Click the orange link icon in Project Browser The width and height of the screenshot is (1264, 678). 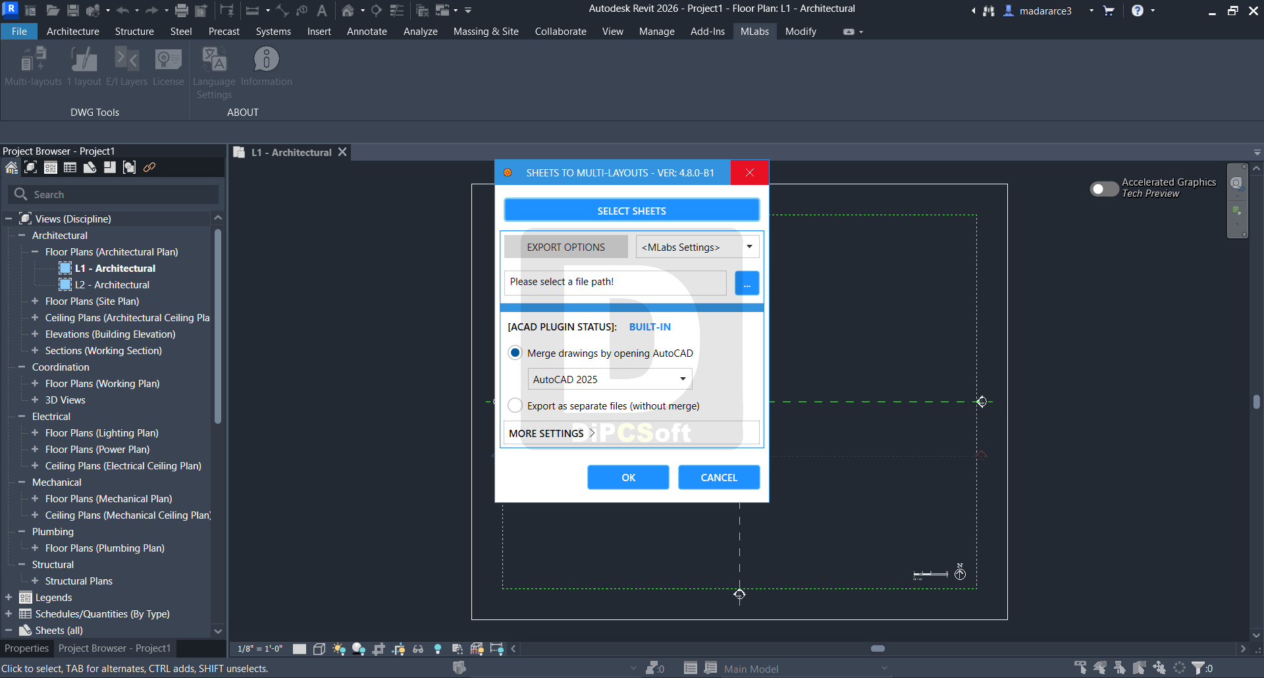point(149,167)
